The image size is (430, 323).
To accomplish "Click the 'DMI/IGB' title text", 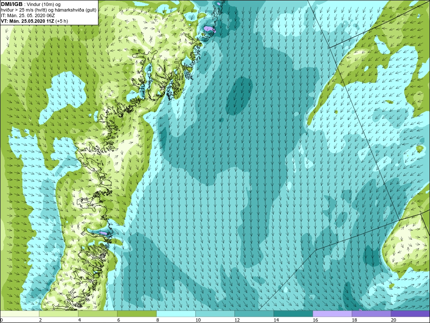I will pyautogui.click(x=12, y=4).
